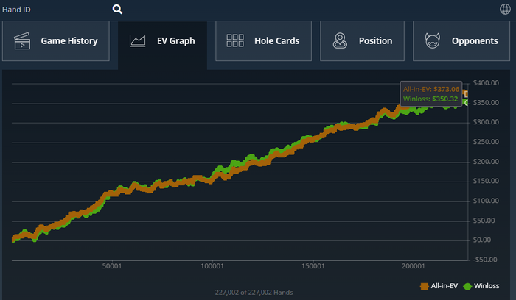The image size is (516, 300).
Task: Click the $400.00 y-axis label
Action: (x=486, y=83)
